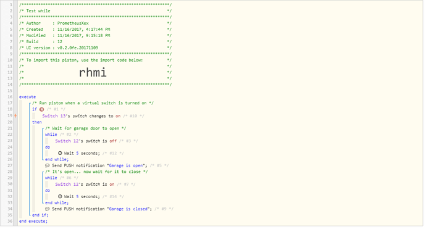Click the execute keyword
Image resolution: width=426 pixels, height=229 pixels.
(27, 97)
